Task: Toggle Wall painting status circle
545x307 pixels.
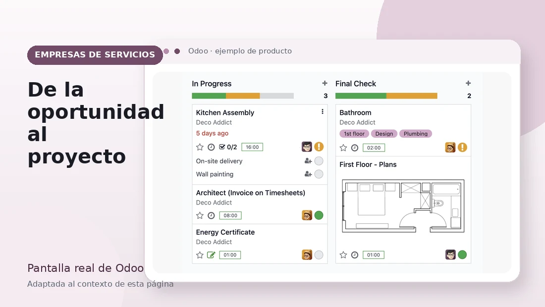Action: (319, 174)
